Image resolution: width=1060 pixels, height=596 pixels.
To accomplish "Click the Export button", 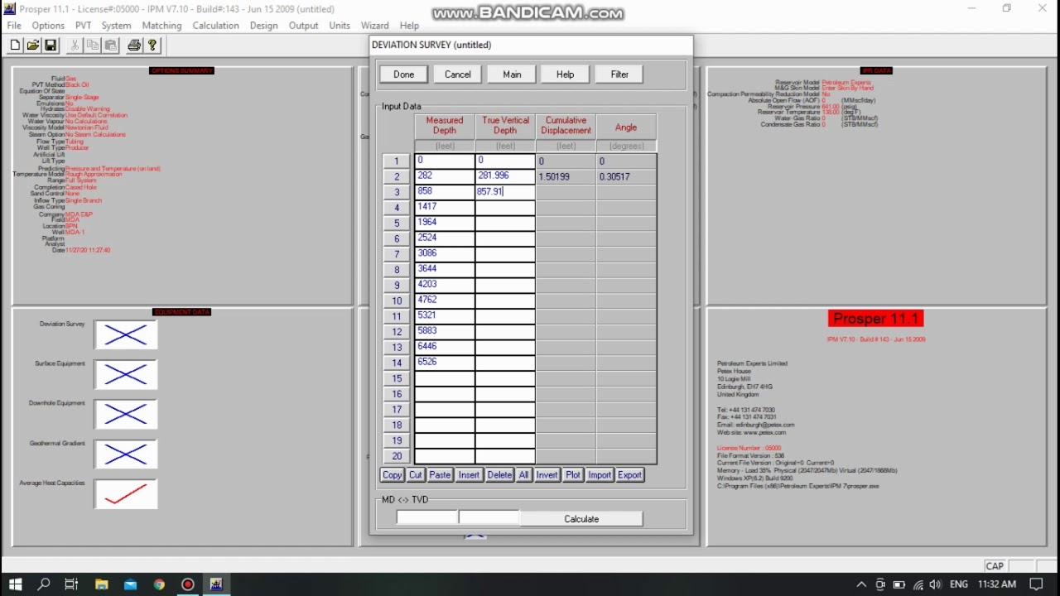I will point(629,475).
